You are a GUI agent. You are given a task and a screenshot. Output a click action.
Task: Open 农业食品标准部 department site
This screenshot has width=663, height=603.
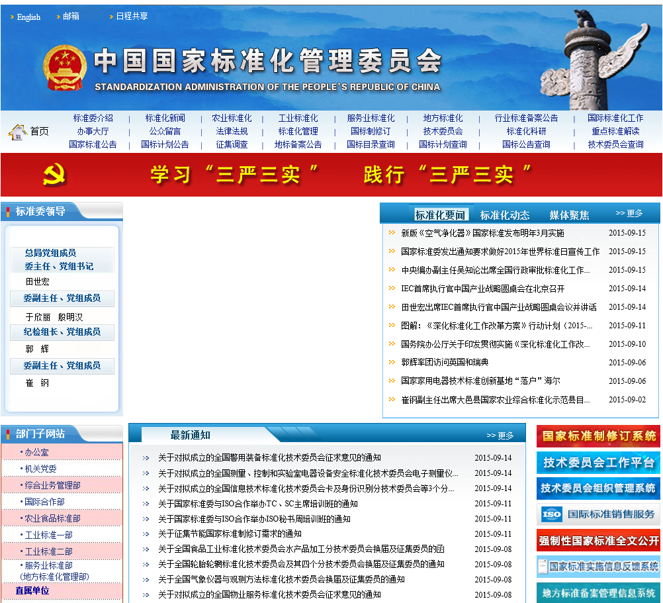[x=52, y=518]
